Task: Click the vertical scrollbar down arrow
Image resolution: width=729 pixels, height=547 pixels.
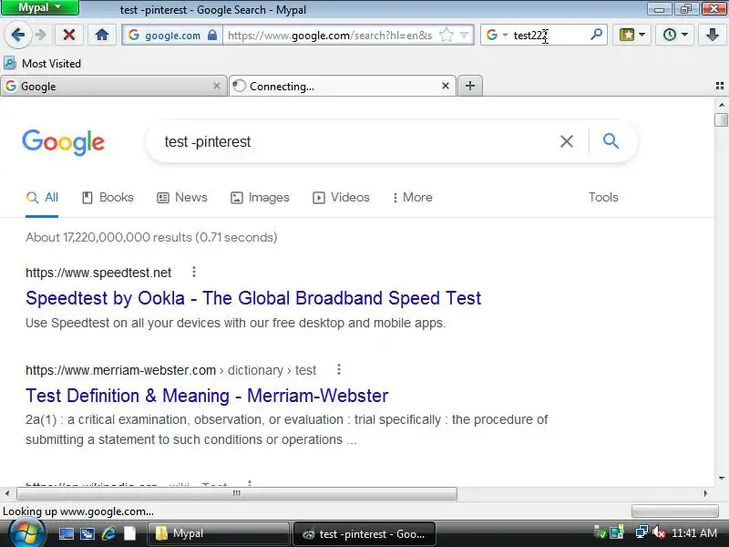Action: pyautogui.click(x=721, y=478)
